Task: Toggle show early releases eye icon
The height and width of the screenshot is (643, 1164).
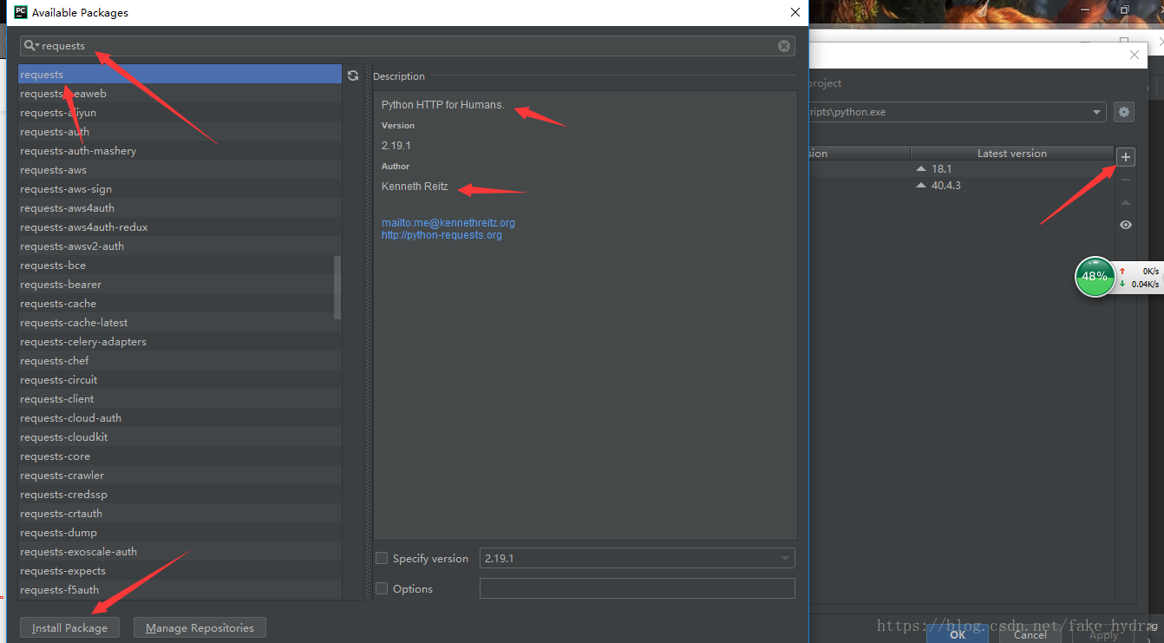Action: [1126, 225]
